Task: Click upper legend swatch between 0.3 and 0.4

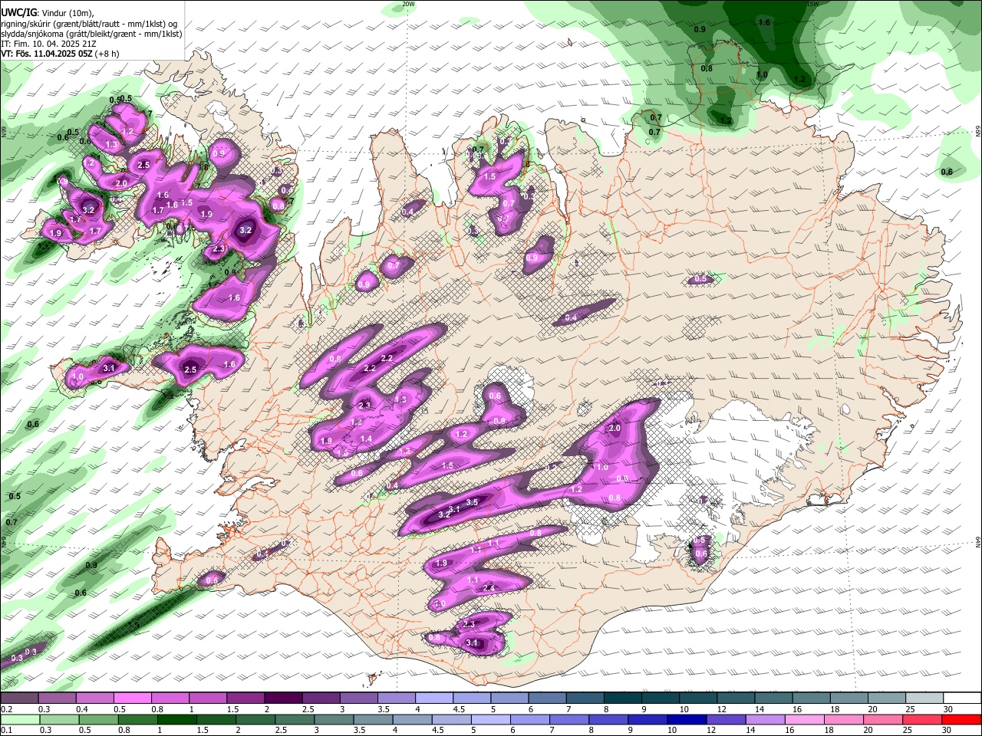Action: (57, 698)
